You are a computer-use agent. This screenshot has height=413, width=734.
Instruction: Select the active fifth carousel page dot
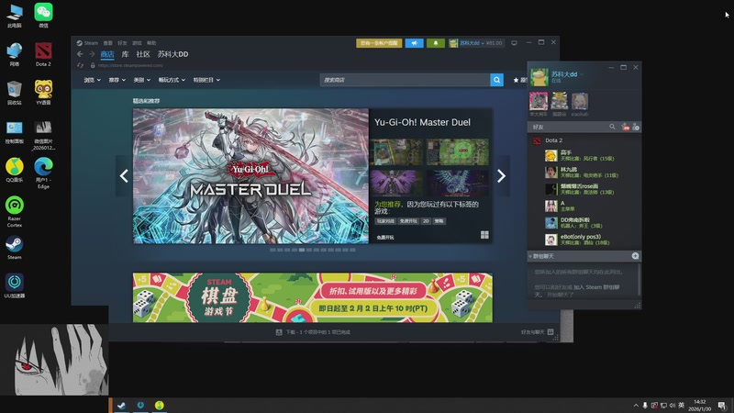coord(302,250)
